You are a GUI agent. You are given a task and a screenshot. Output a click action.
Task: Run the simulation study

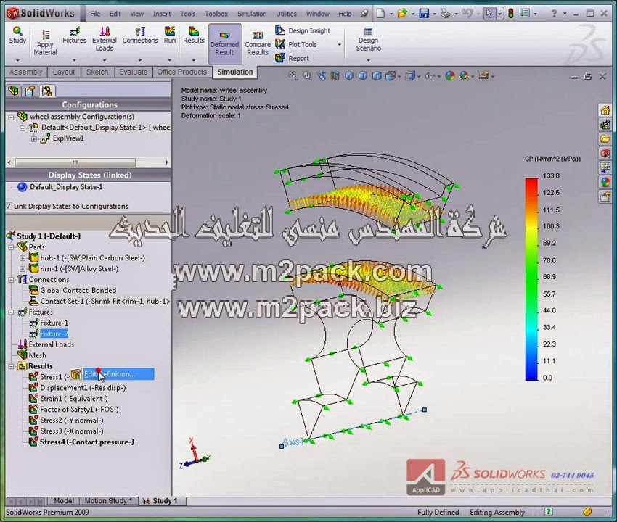click(x=170, y=36)
